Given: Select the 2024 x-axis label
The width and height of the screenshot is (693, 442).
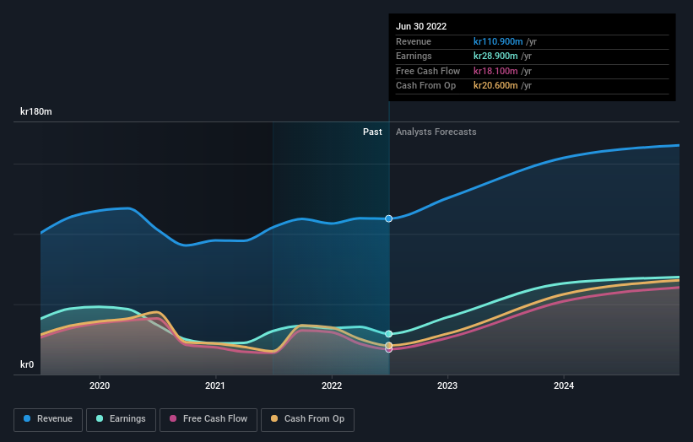Looking at the screenshot, I should 564,386.
